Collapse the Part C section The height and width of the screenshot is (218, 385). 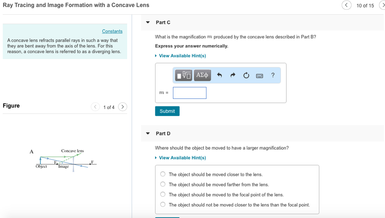pyautogui.click(x=148, y=22)
